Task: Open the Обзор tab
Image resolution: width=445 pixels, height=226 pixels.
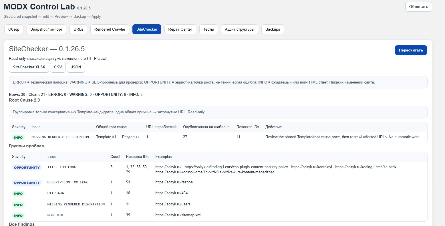Action: (x=14, y=29)
